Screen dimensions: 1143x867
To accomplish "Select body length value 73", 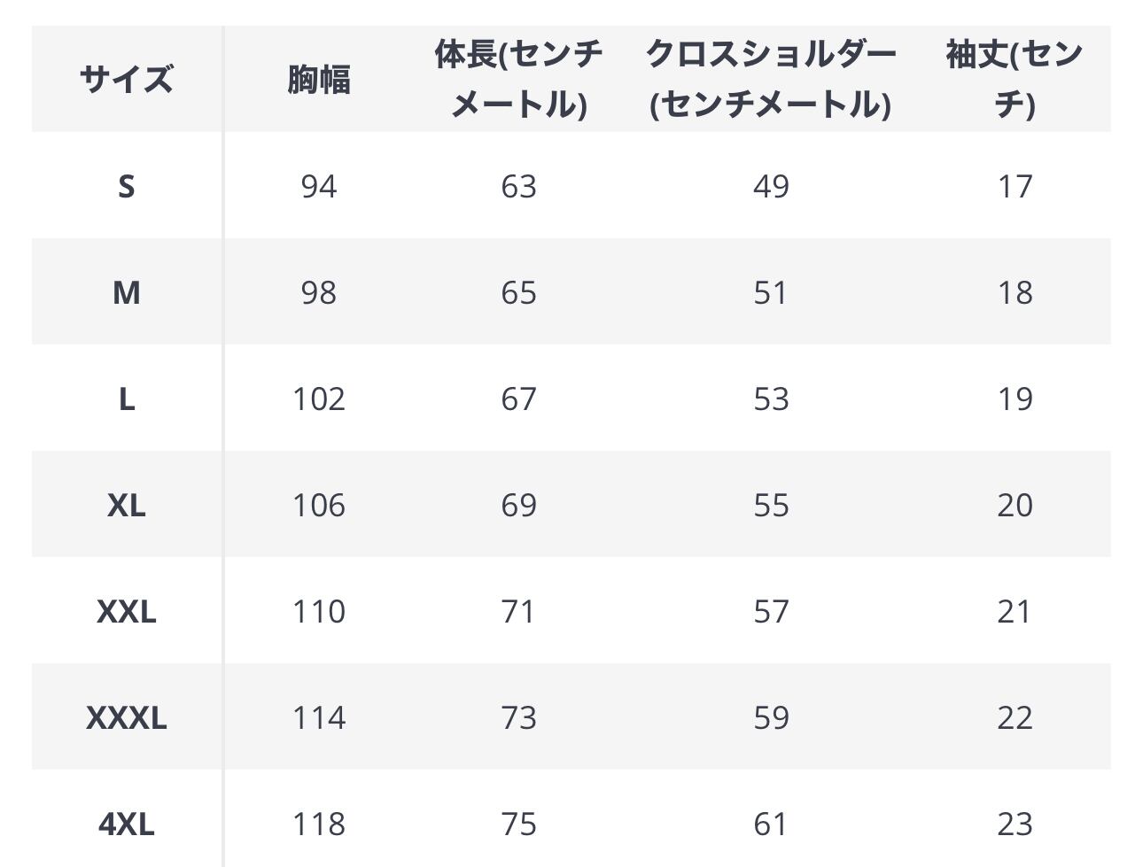I will point(518,717).
